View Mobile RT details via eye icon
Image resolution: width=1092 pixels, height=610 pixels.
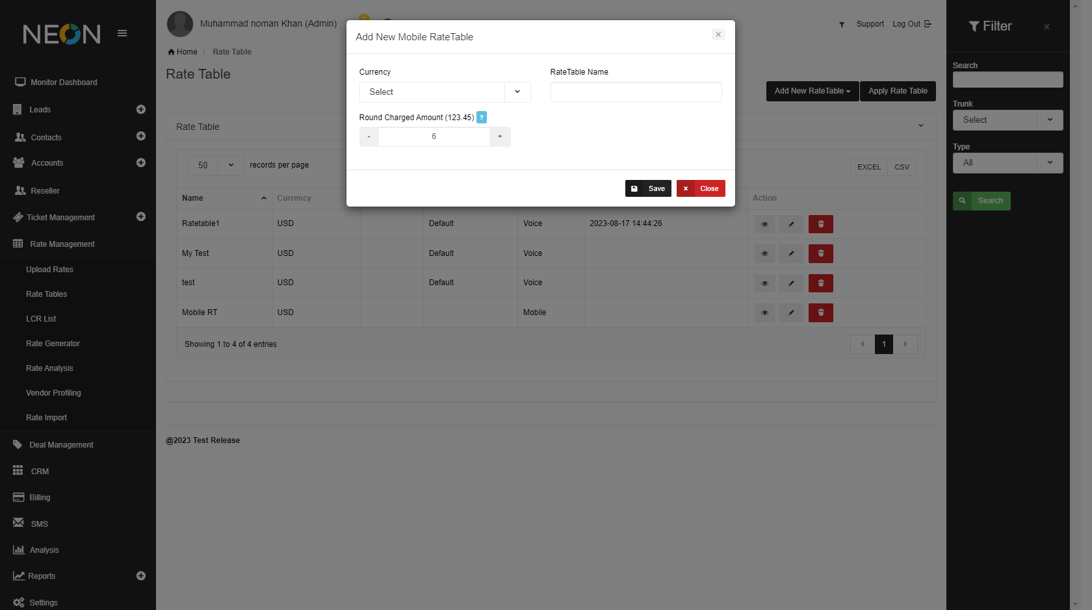point(764,312)
